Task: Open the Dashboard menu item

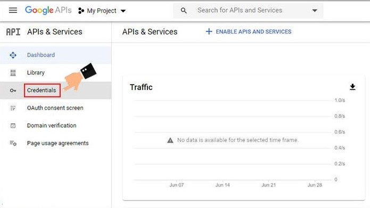Action: [56, 55]
